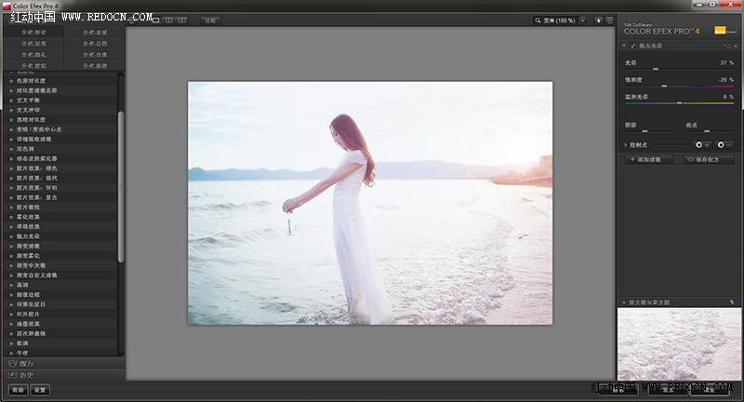Toggle favorite star beside 胶片微粒
Screen dimensions: 744x402
[11, 207]
